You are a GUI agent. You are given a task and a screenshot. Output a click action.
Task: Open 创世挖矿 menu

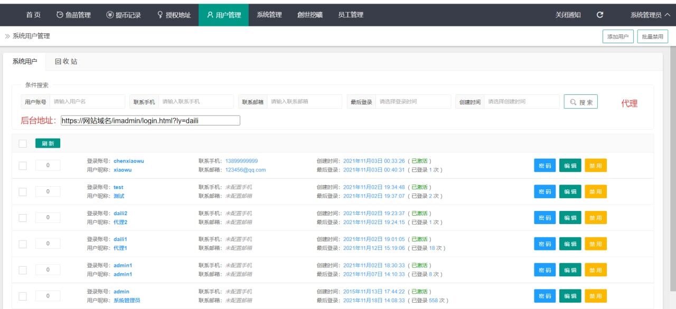pyautogui.click(x=310, y=15)
